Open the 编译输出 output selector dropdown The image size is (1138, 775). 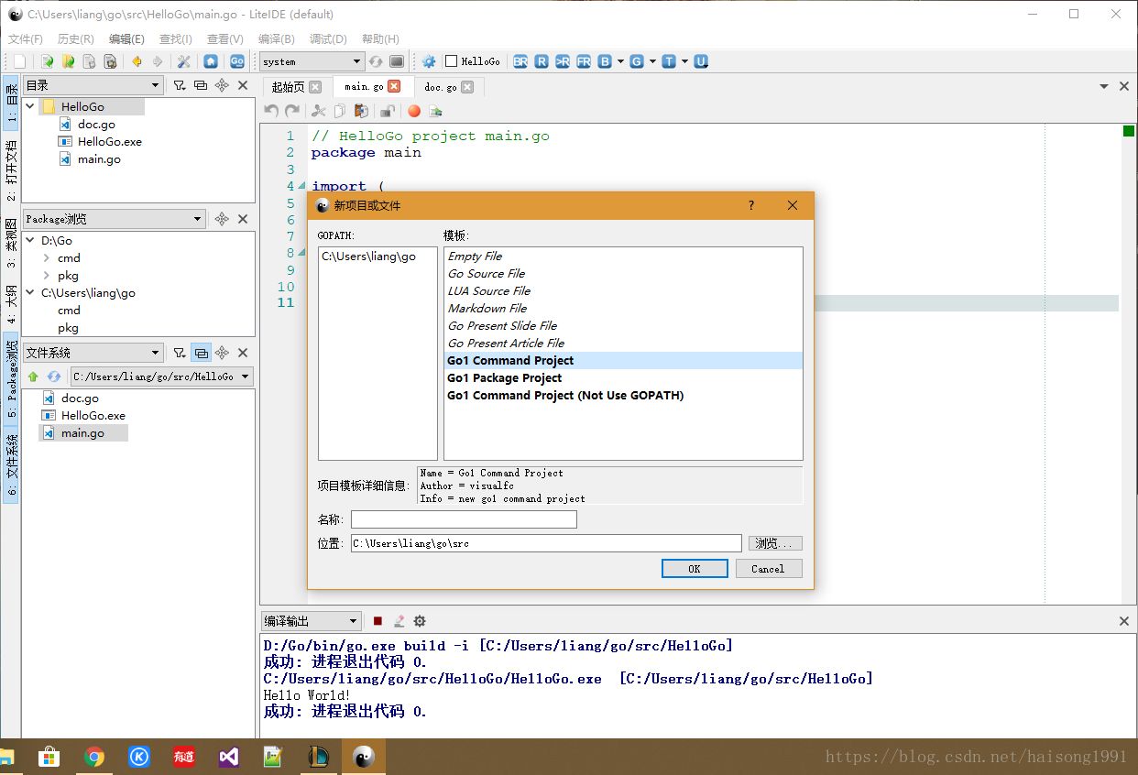click(312, 621)
